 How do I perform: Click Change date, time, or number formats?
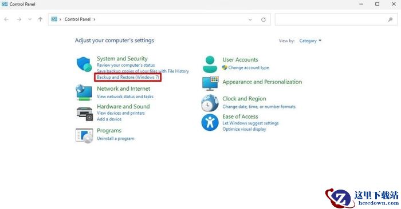[x=259, y=107]
